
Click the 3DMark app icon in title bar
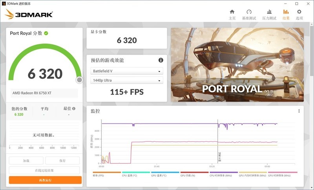click(x=4, y=4)
